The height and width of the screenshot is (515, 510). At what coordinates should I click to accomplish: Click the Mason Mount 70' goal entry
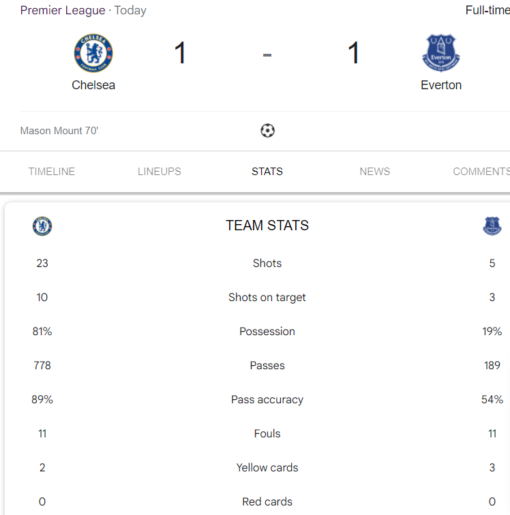pos(59,130)
